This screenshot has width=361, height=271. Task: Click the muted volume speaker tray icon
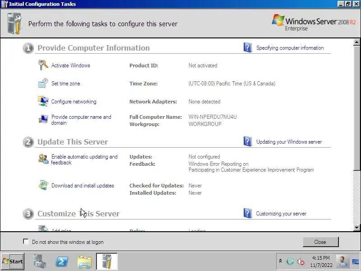(301, 262)
